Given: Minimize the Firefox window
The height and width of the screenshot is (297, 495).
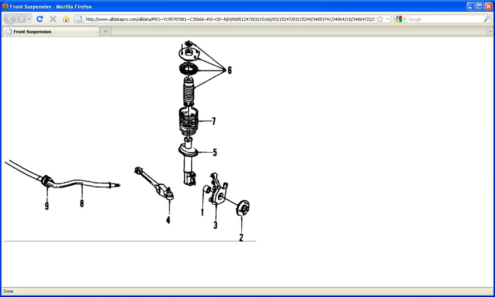Looking at the screenshot, I should [471, 6].
